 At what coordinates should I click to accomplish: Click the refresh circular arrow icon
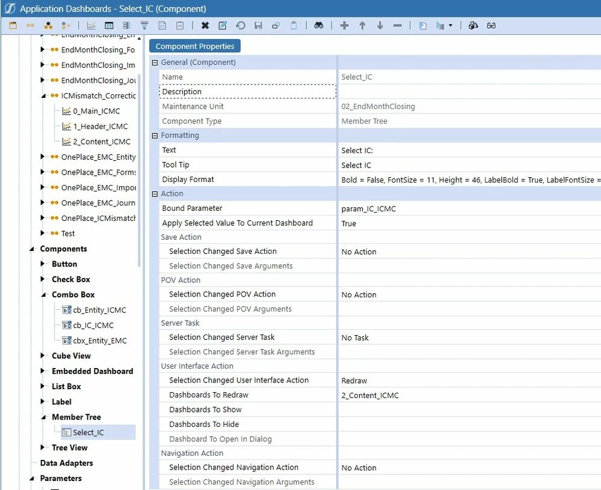pyautogui.click(x=240, y=26)
